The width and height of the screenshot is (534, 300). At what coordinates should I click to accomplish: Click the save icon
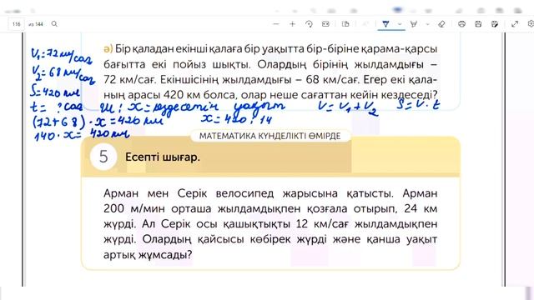point(478,24)
